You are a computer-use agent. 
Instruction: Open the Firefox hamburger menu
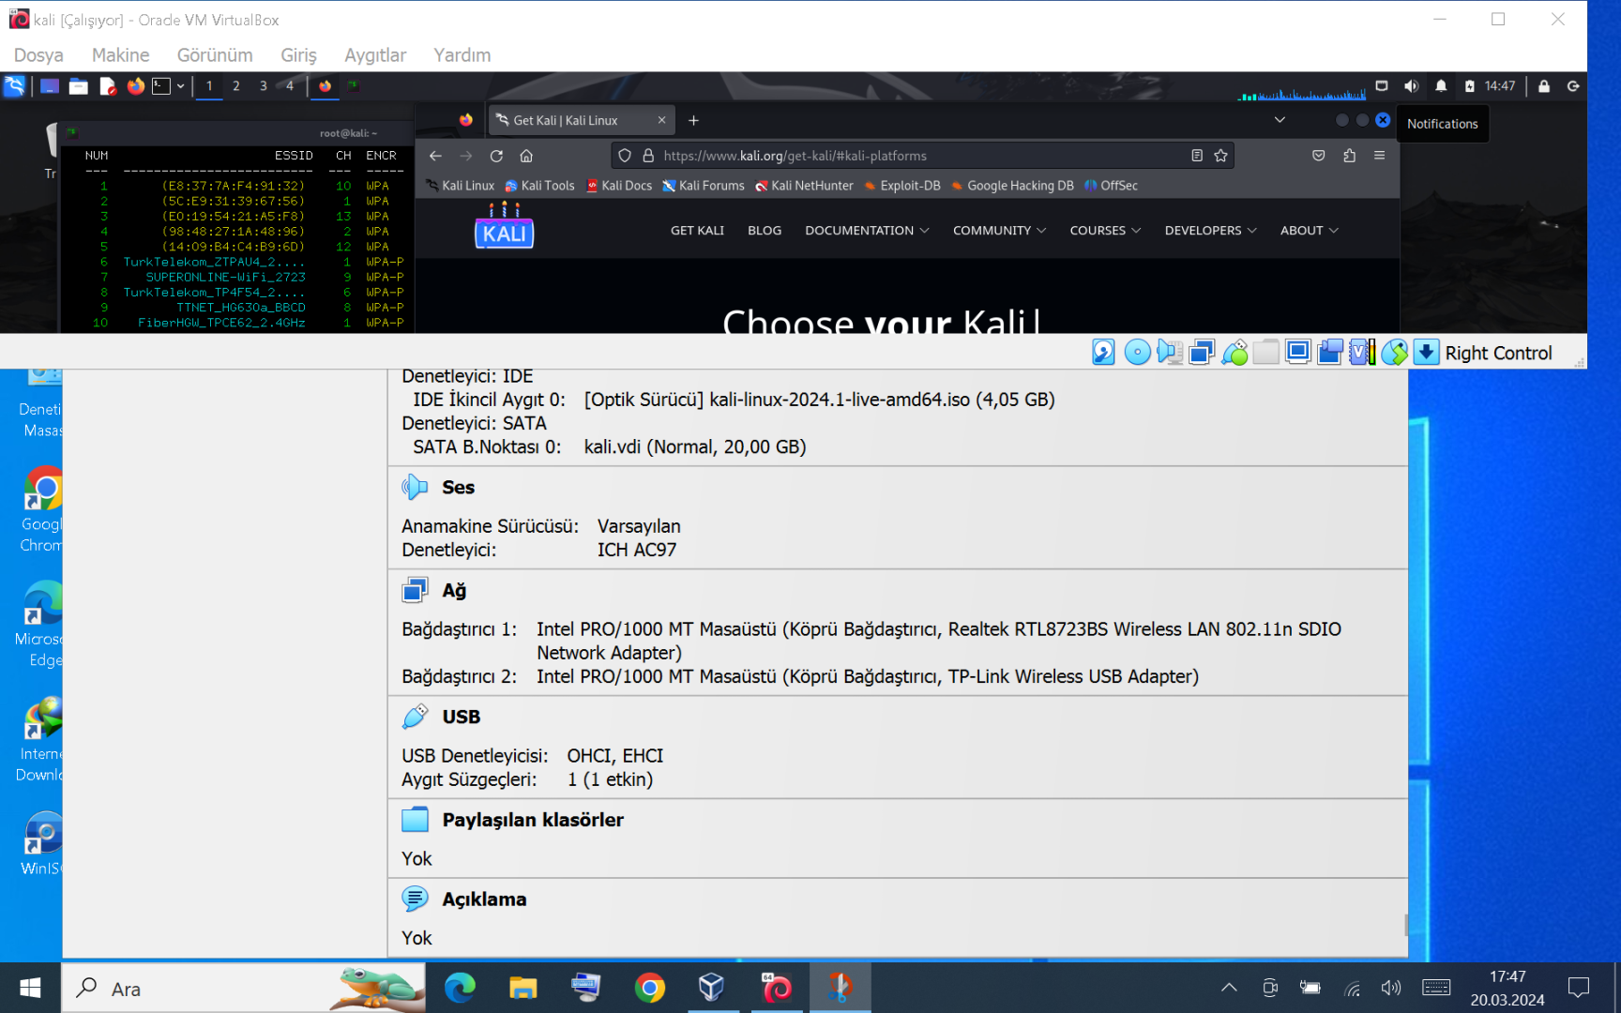1379,156
